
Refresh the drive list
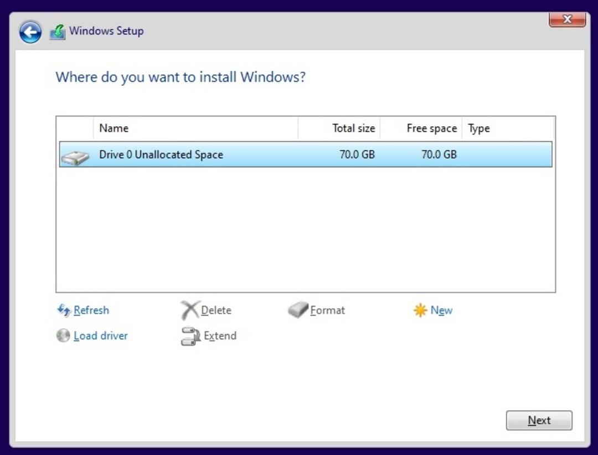point(91,310)
